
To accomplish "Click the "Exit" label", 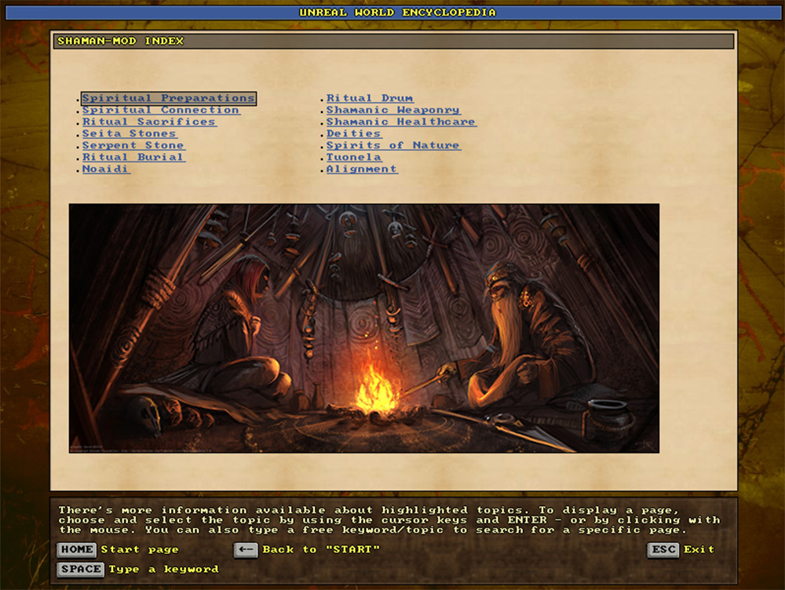I will [699, 549].
